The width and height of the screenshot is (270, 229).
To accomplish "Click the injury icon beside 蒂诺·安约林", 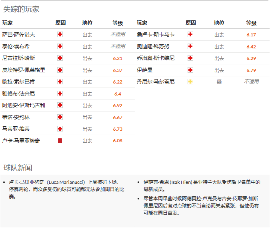I will click(60, 117).
